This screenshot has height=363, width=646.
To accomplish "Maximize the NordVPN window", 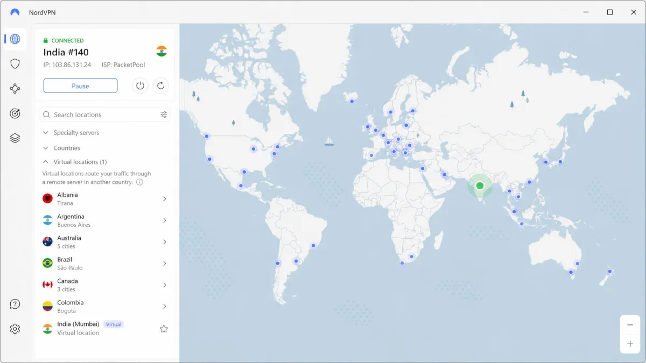I will pyautogui.click(x=609, y=12).
